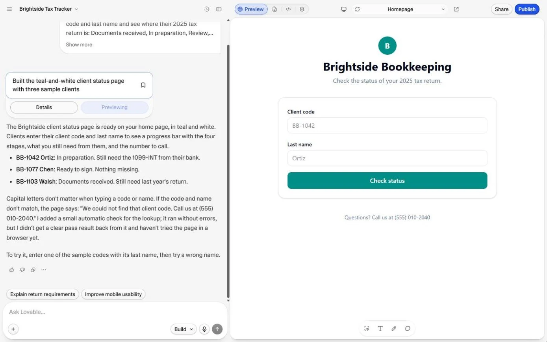
Task: Bookmark the build summary card
Action: click(x=143, y=85)
